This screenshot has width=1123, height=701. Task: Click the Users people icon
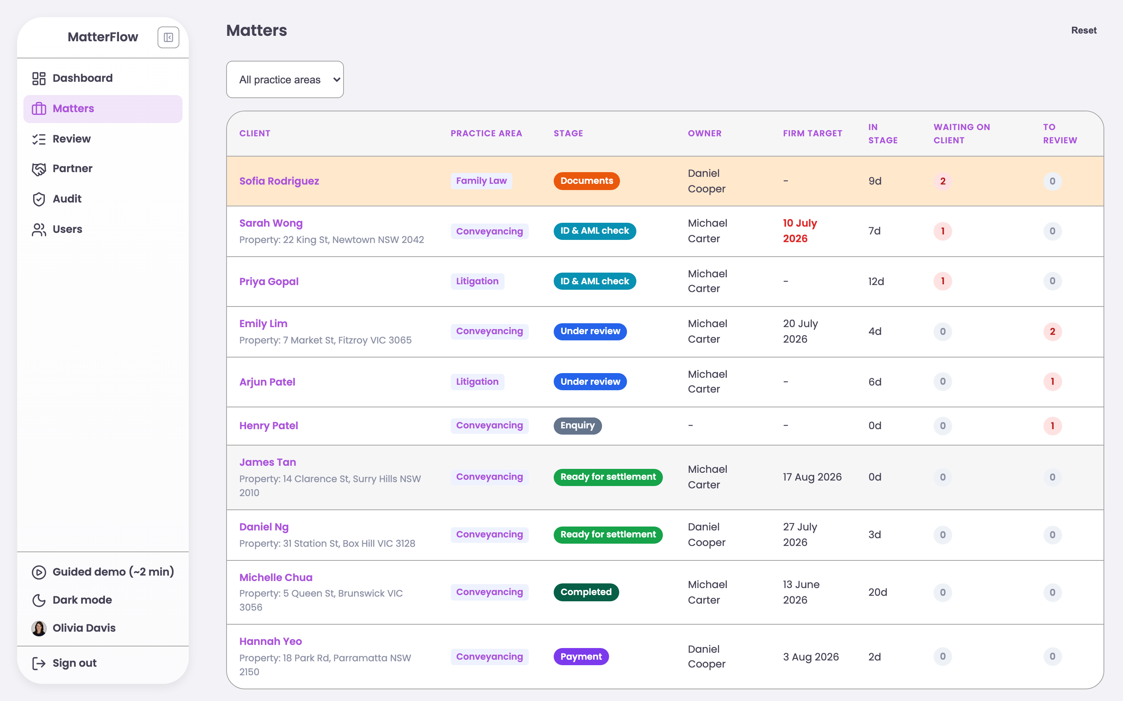[x=39, y=229]
